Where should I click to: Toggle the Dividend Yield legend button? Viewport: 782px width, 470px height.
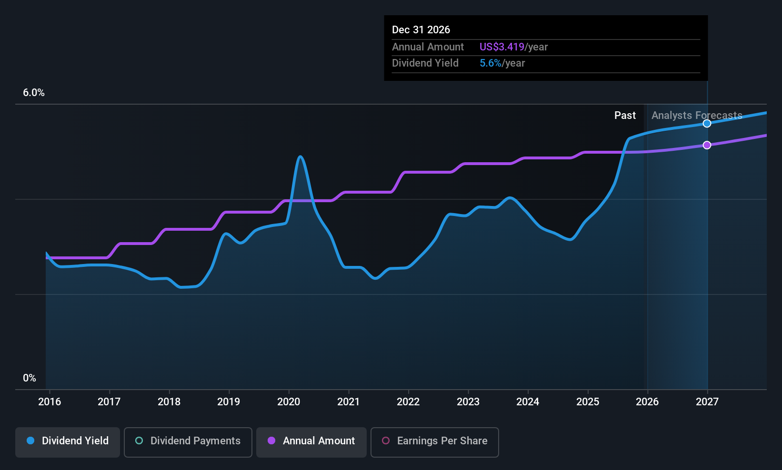(68, 442)
